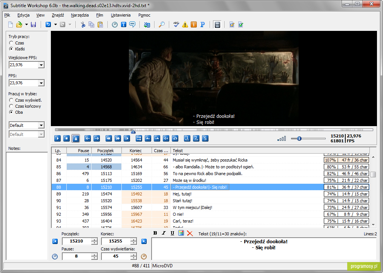383x273 pixels.
Task: Open the Plik menu
Action: coord(7,15)
